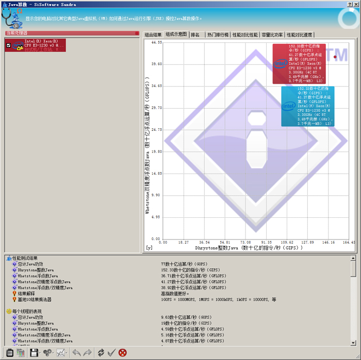This screenshot has height=360, width=361.
Task: Click the floppy disk save icon
Action: [x=34, y=352]
